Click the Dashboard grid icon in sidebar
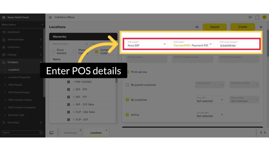Viewport: 269px width, 151px height. click(x=4, y=32)
